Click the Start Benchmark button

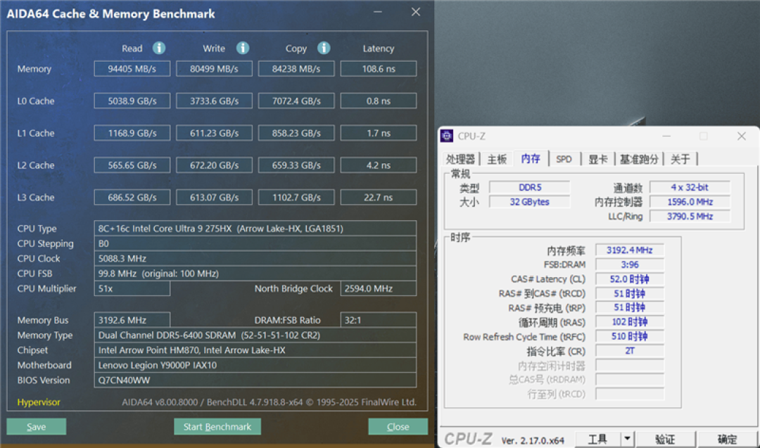point(217,427)
